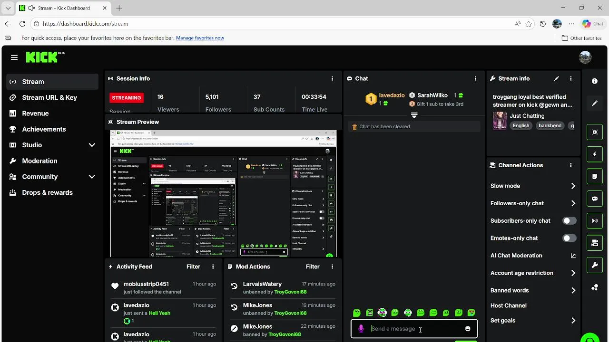Open the user profile avatar

tap(585, 57)
